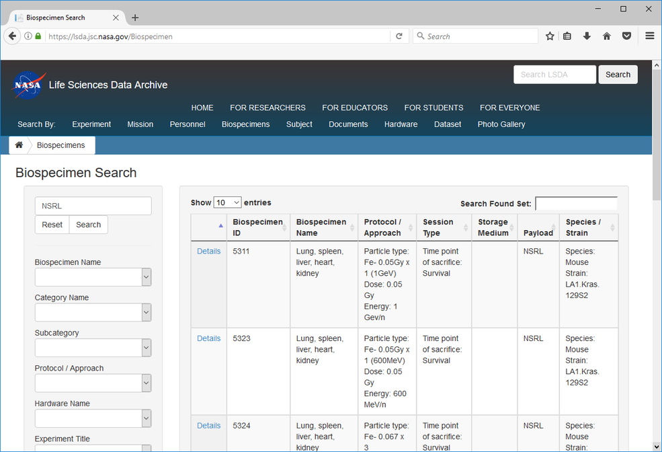
Task: Reload the page with refresh icon
Action: [399, 36]
